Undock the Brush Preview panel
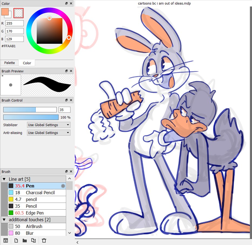Screen dimensions: 252x245 pyautogui.click(x=66, y=71)
